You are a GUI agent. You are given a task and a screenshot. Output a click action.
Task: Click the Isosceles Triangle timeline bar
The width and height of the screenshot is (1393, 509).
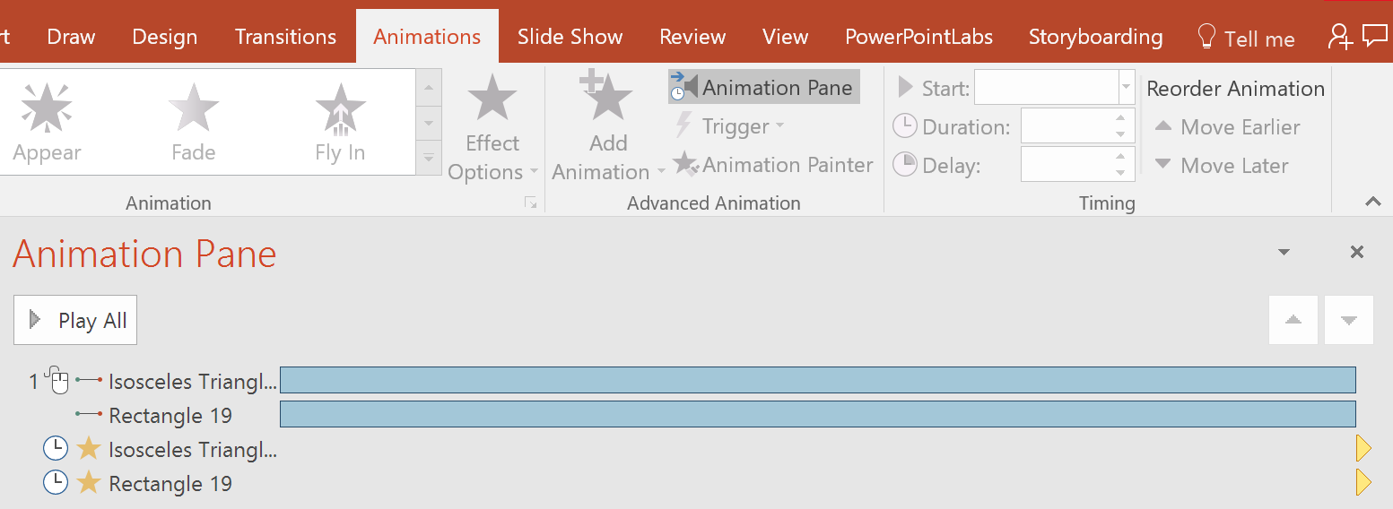click(x=817, y=381)
